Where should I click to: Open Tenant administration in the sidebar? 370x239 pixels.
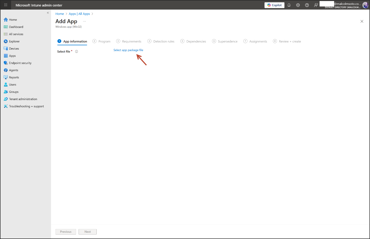point(23,99)
